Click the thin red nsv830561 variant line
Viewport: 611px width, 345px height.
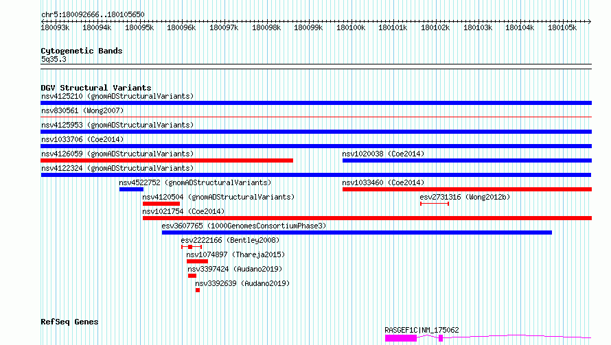coord(316,117)
